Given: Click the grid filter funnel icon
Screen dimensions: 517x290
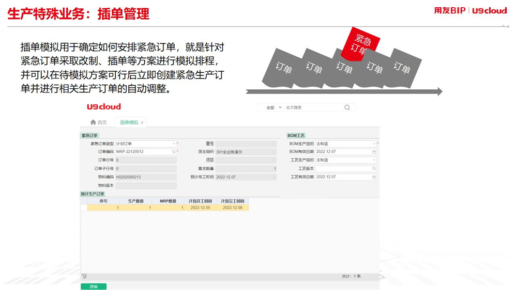Looking at the screenshot, I should point(84,277).
